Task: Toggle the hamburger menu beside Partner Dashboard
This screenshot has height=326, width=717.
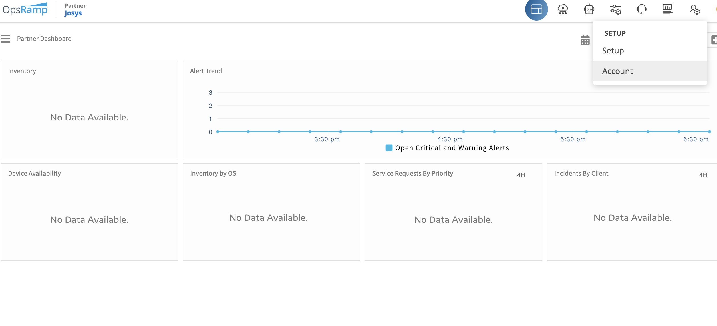Action: click(x=5, y=39)
